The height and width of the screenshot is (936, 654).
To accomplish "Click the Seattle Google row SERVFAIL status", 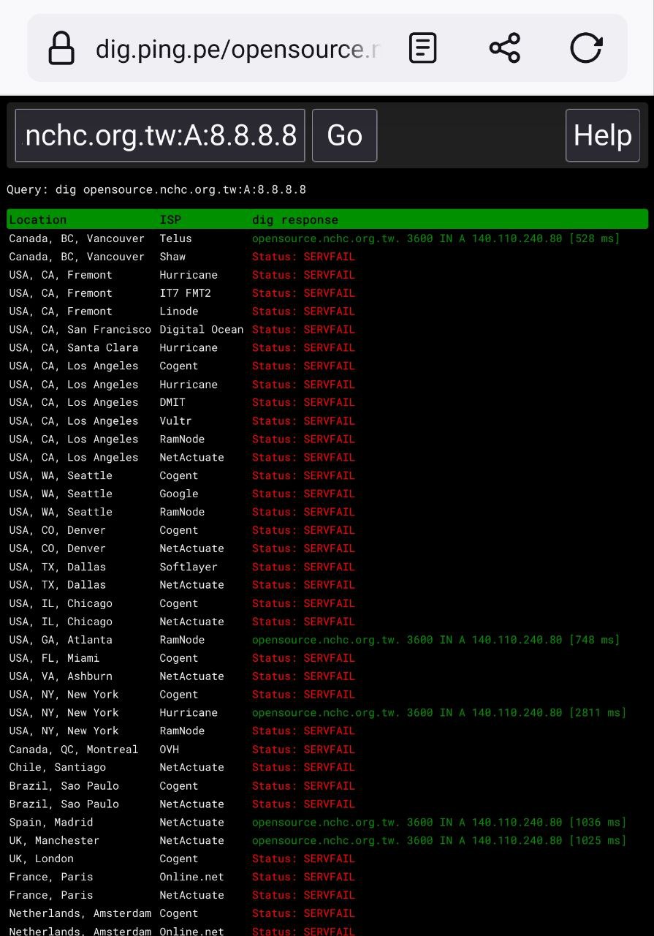I will pyautogui.click(x=303, y=494).
